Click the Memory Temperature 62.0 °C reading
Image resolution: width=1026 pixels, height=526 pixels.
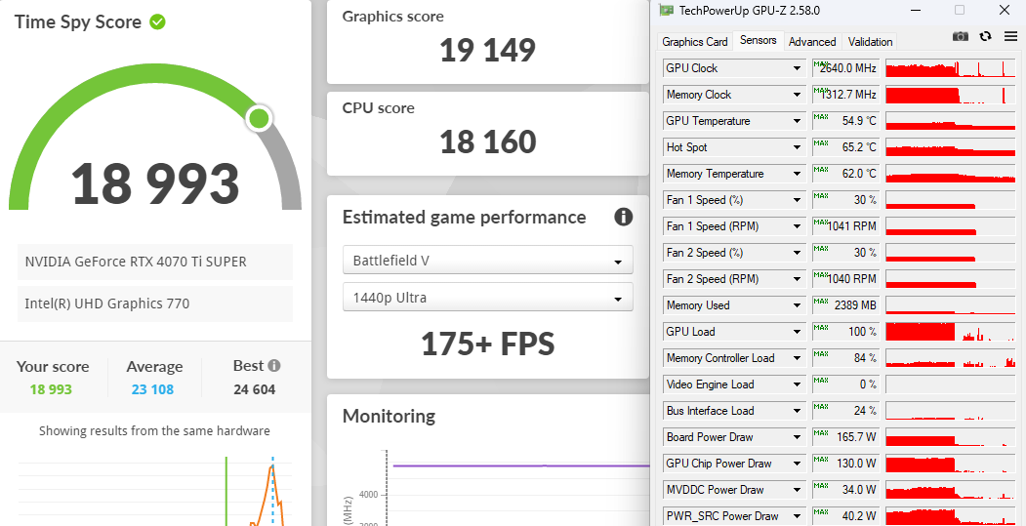[x=846, y=174]
